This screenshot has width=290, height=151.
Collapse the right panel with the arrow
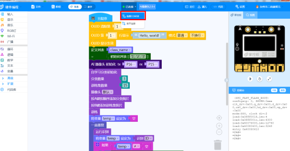pos(226,80)
